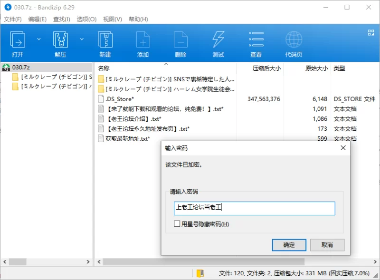Open the 视图(V) menu
380x280 pixels.
(113, 19)
